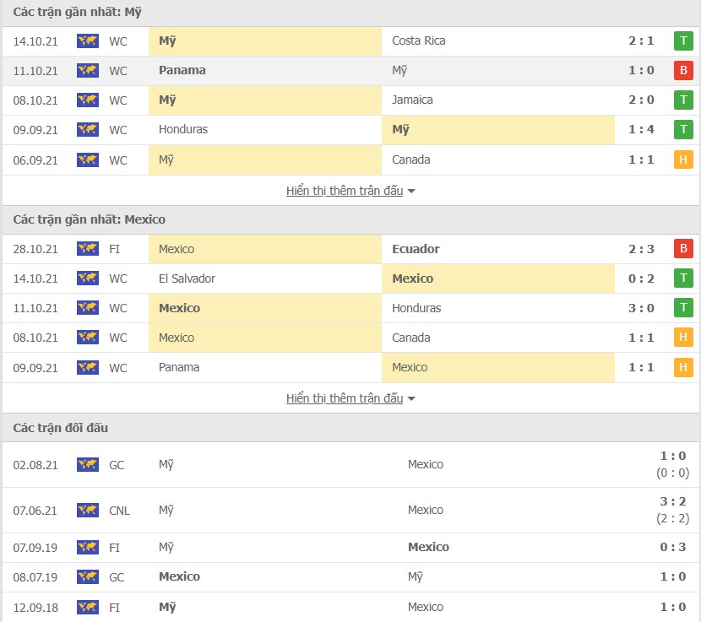This screenshot has width=701, height=622.
Task: Click the flag icon for the 02.08.21 GC match
Action: click(x=88, y=465)
